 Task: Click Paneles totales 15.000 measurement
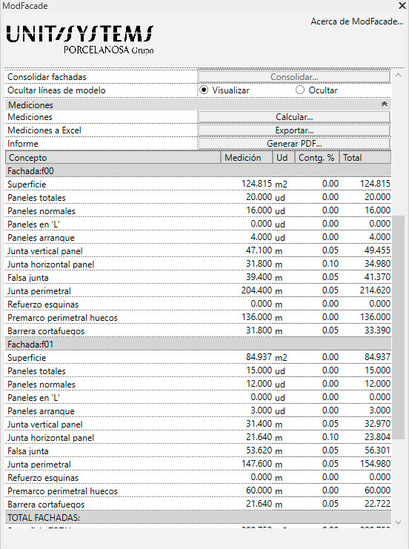pos(259,370)
